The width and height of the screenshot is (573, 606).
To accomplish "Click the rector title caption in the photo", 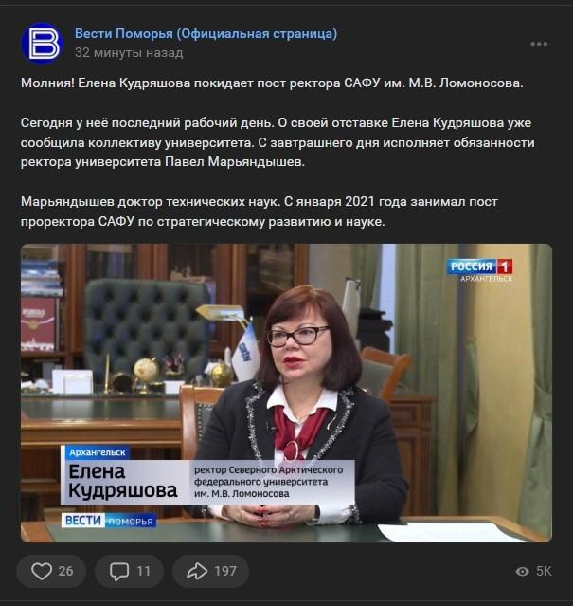I will pyautogui.click(x=269, y=482).
